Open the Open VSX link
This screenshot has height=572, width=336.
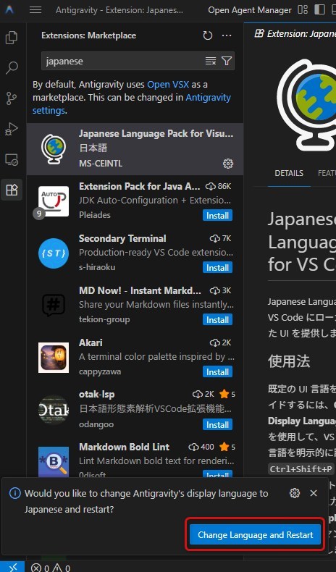coord(168,85)
